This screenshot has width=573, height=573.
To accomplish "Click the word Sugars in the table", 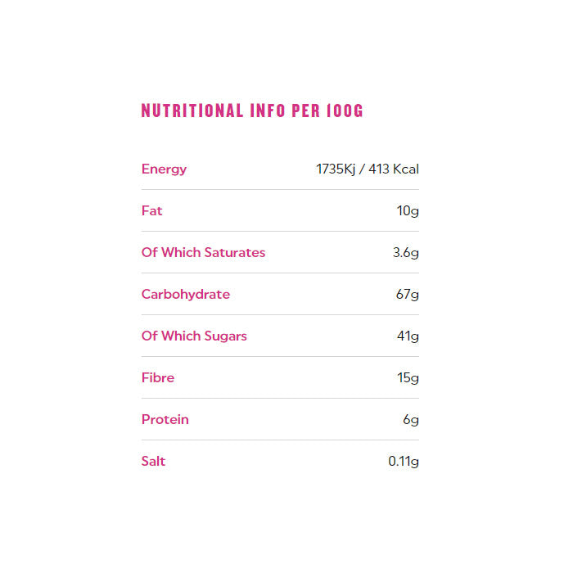I will pyautogui.click(x=226, y=336).
